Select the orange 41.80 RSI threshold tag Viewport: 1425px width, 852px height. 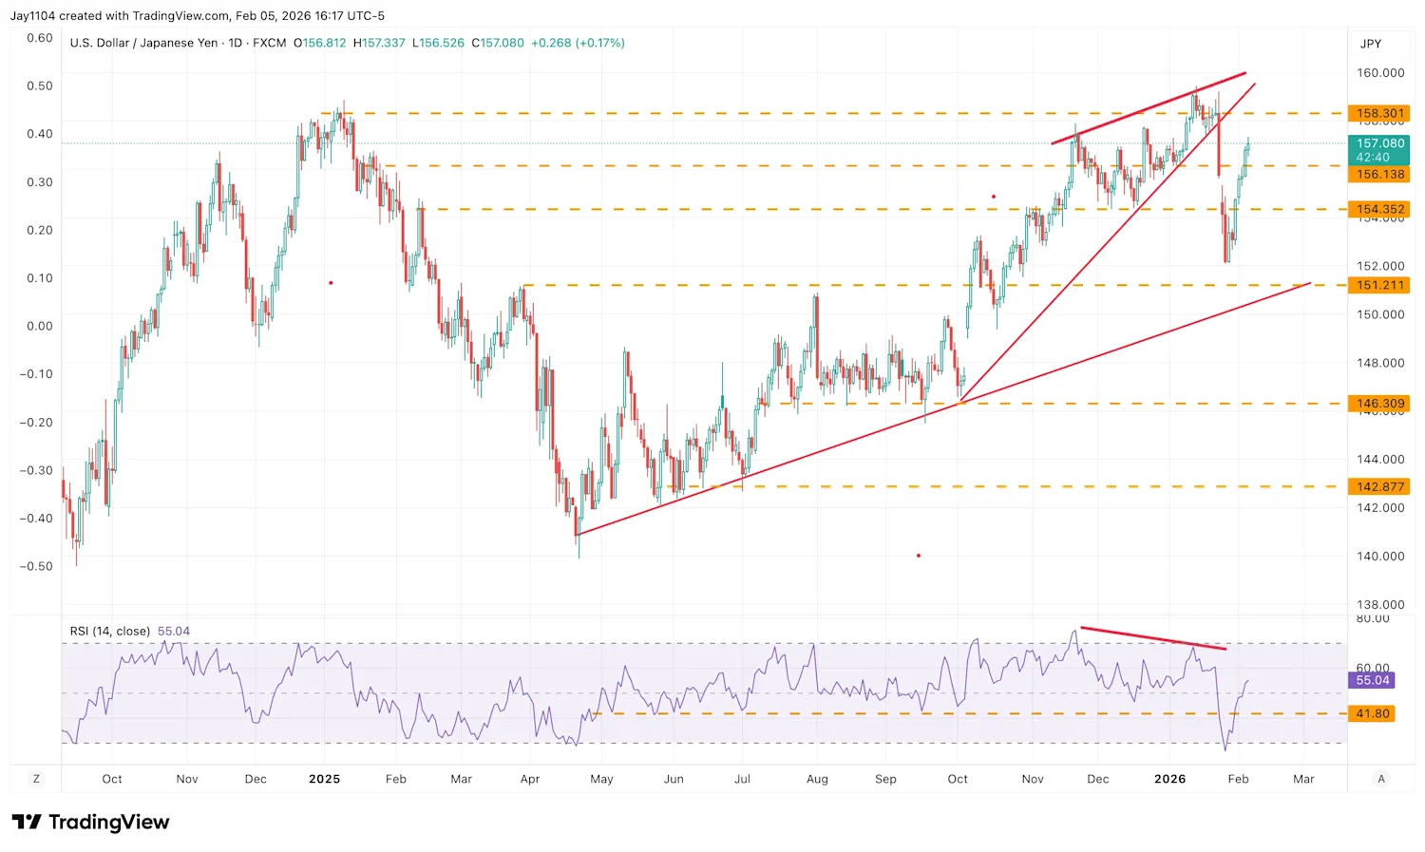click(x=1372, y=713)
